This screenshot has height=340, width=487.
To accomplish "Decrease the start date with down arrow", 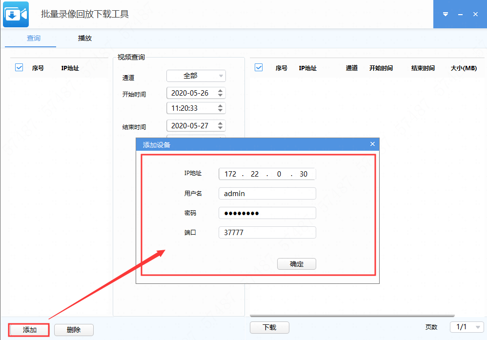I will coord(220,95).
